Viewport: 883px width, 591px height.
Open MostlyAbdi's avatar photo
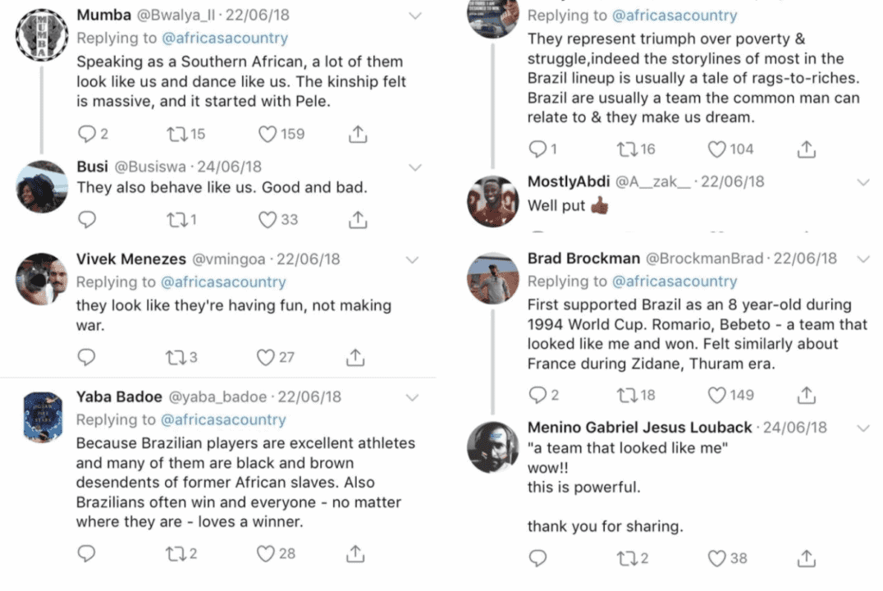[493, 201]
